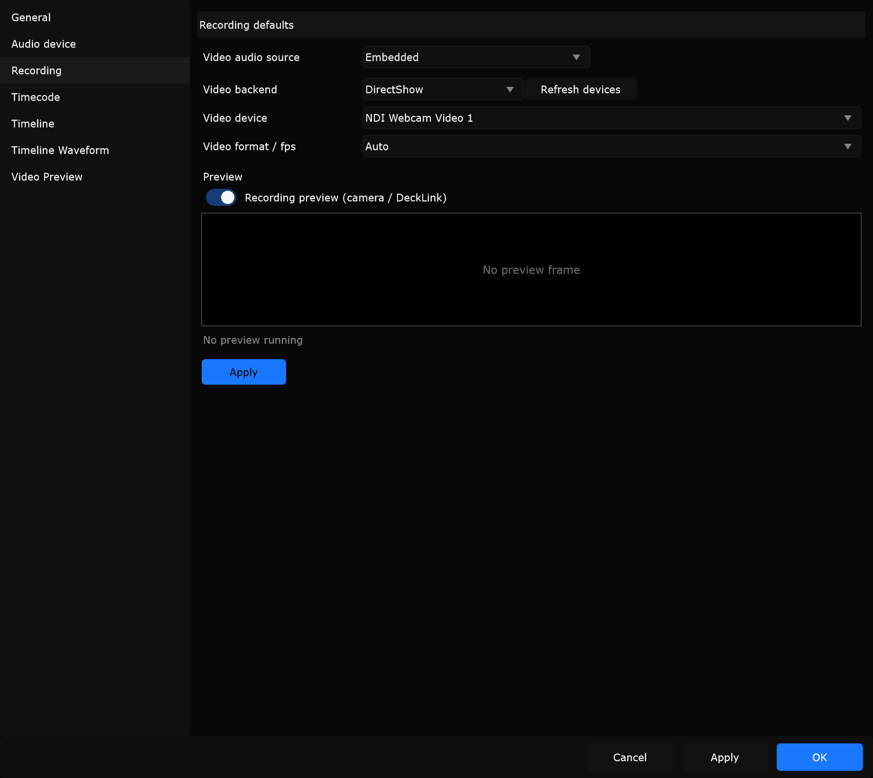Open the General settings page
873x778 pixels.
coord(95,18)
